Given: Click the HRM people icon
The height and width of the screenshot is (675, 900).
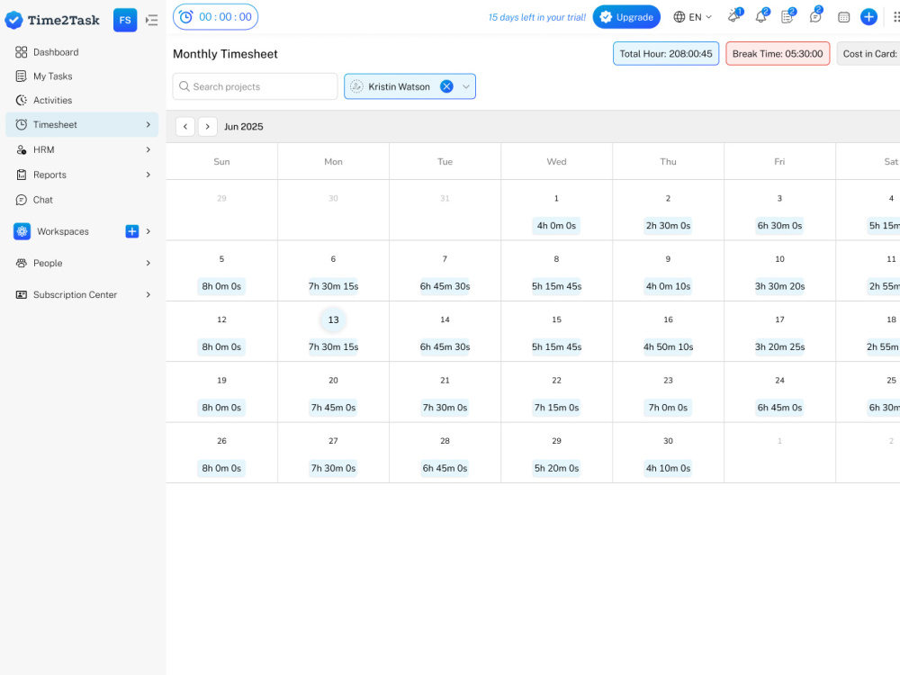Looking at the screenshot, I should point(22,149).
